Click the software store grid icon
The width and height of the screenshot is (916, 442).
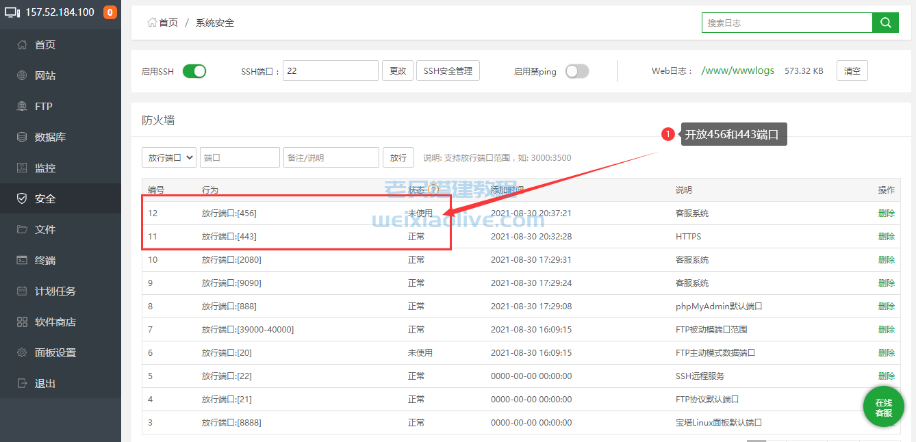point(22,322)
